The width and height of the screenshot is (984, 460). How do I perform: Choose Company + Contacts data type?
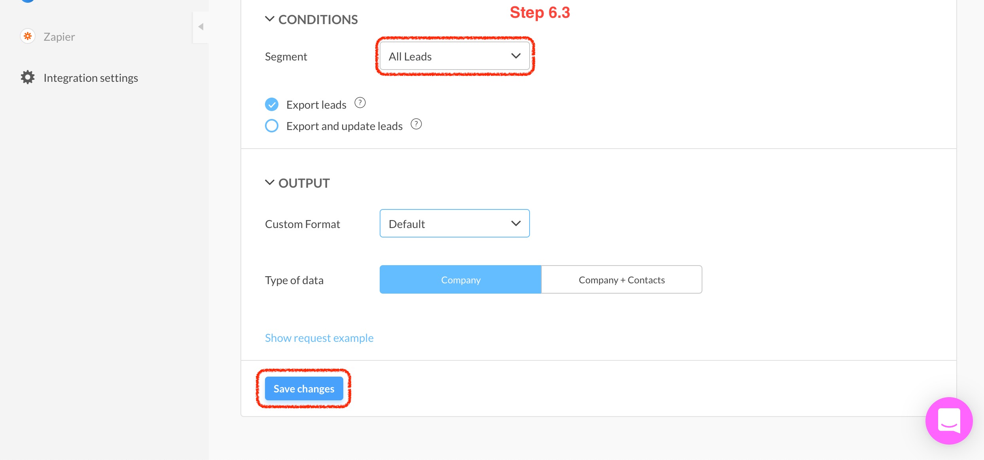[x=621, y=279]
